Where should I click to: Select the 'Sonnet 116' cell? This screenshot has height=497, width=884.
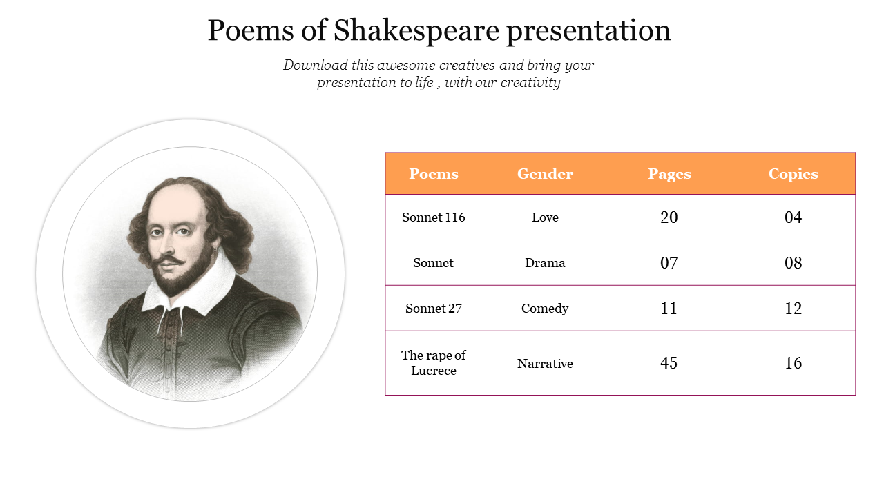pos(434,217)
